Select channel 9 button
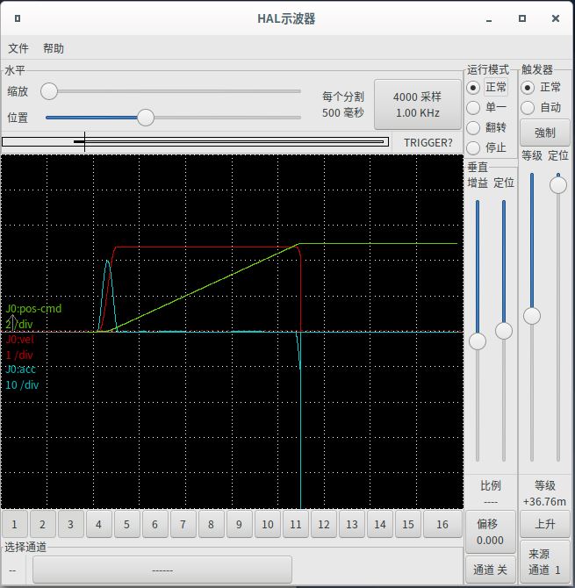575x588 pixels. [x=240, y=524]
